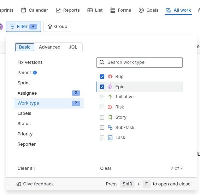
Task: Click the Reports chart icon
Action: click(x=58, y=10)
